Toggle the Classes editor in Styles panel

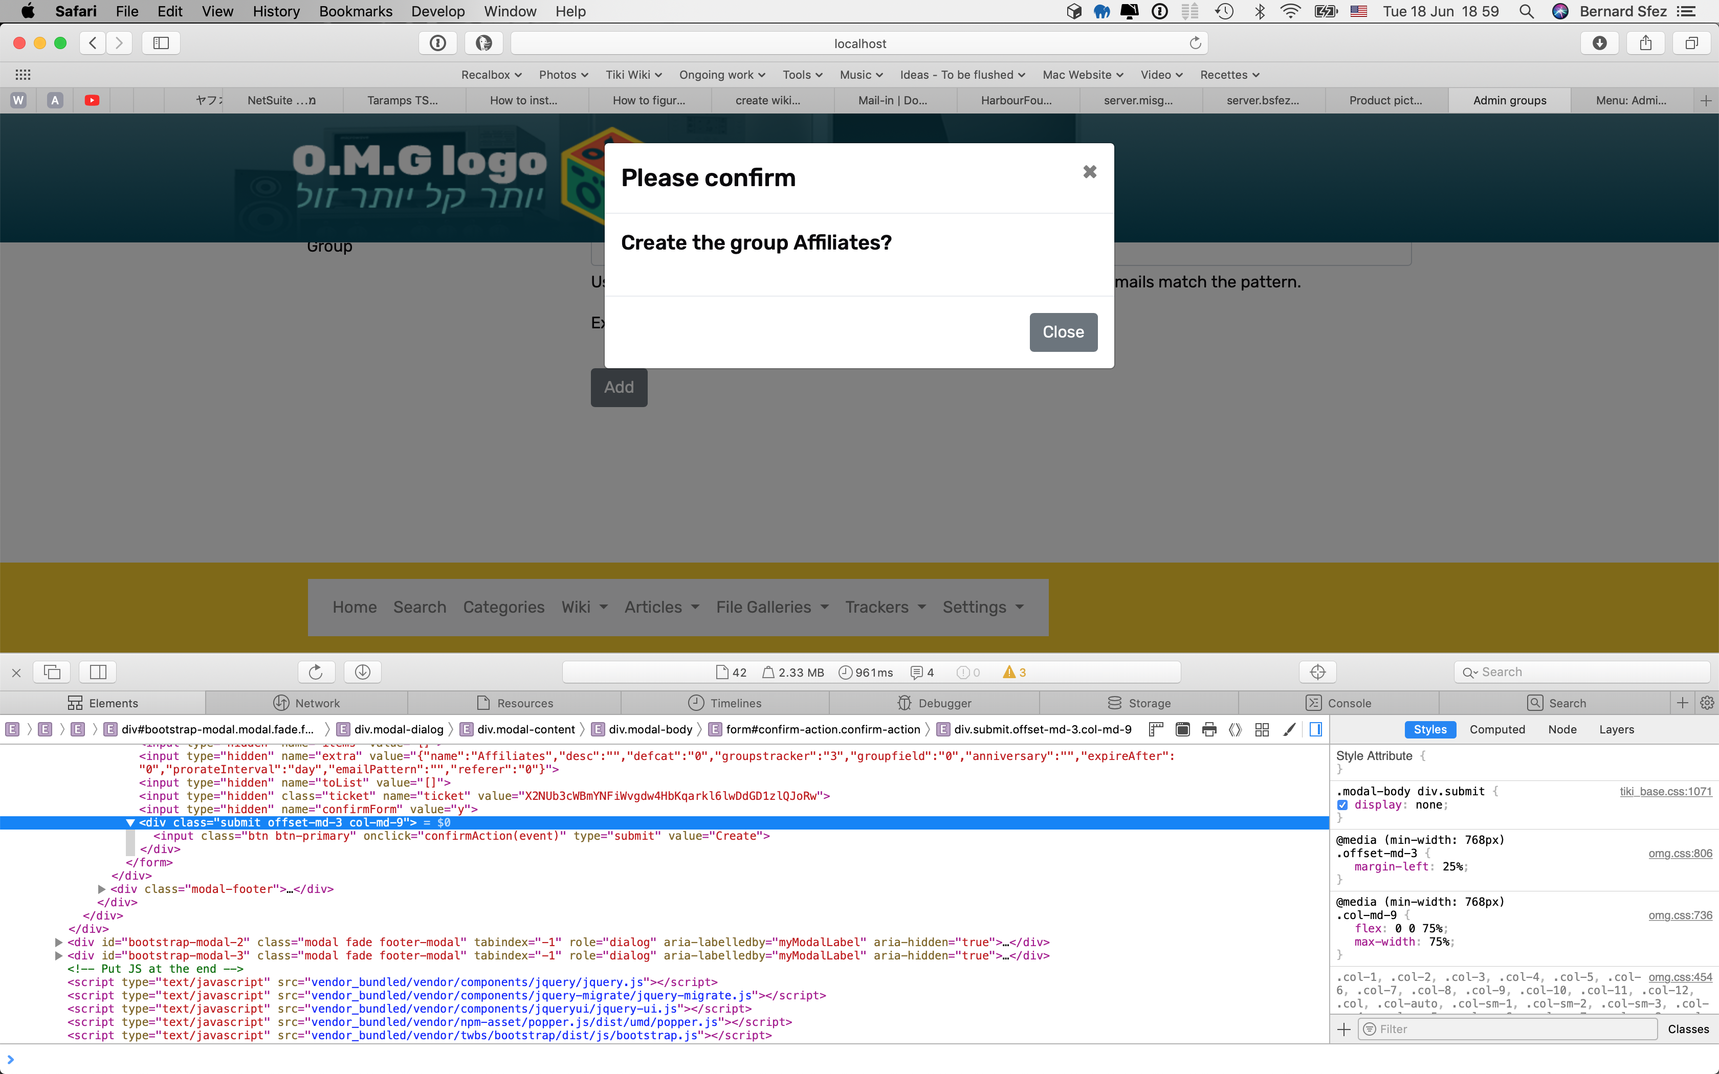[1688, 1029]
